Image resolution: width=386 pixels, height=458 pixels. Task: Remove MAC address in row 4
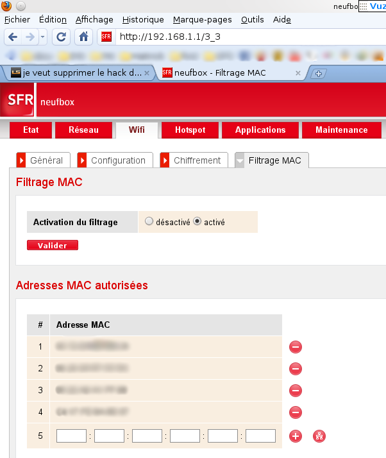[x=296, y=412]
